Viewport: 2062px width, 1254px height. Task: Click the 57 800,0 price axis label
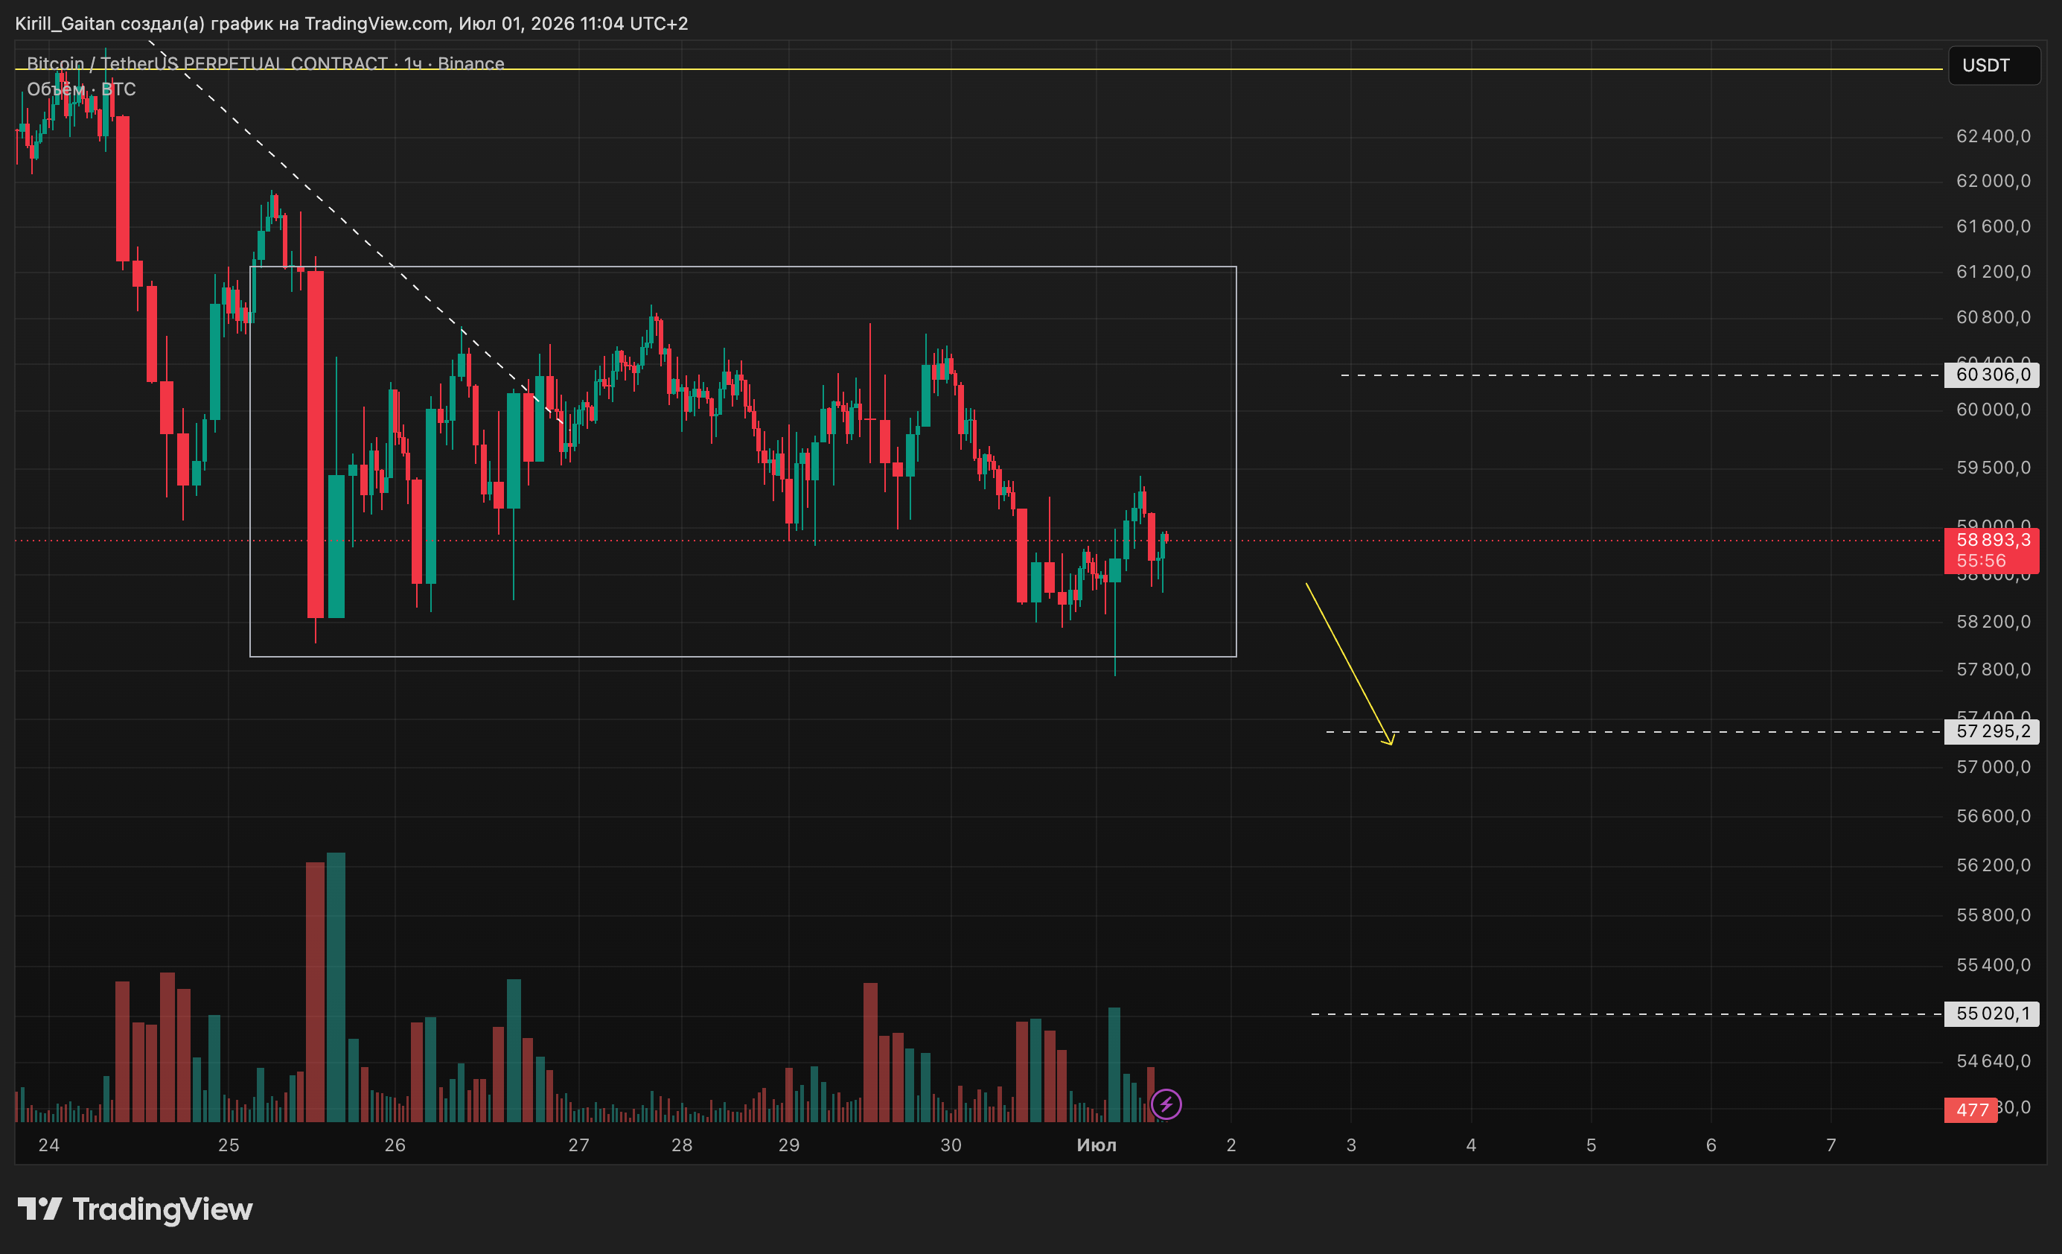tap(1994, 669)
